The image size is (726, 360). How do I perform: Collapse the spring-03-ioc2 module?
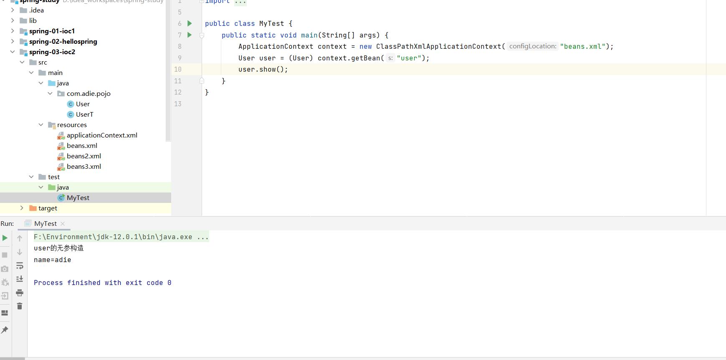[x=13, y=52]
